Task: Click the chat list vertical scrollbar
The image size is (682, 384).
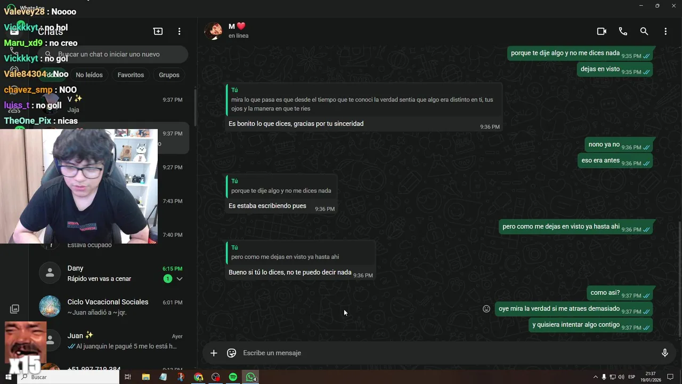Action: click(195, 107)
